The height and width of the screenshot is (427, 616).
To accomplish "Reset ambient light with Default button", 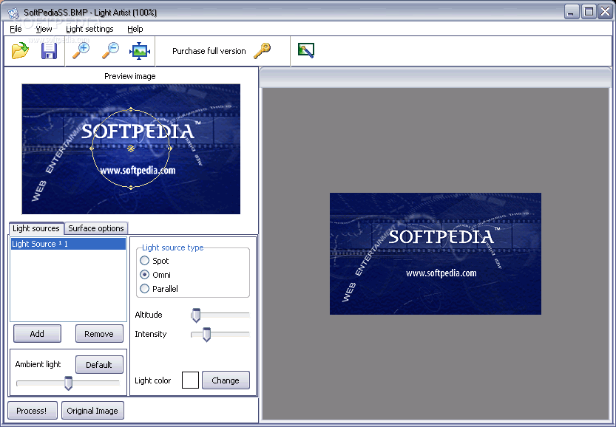I will click(99, 365).
